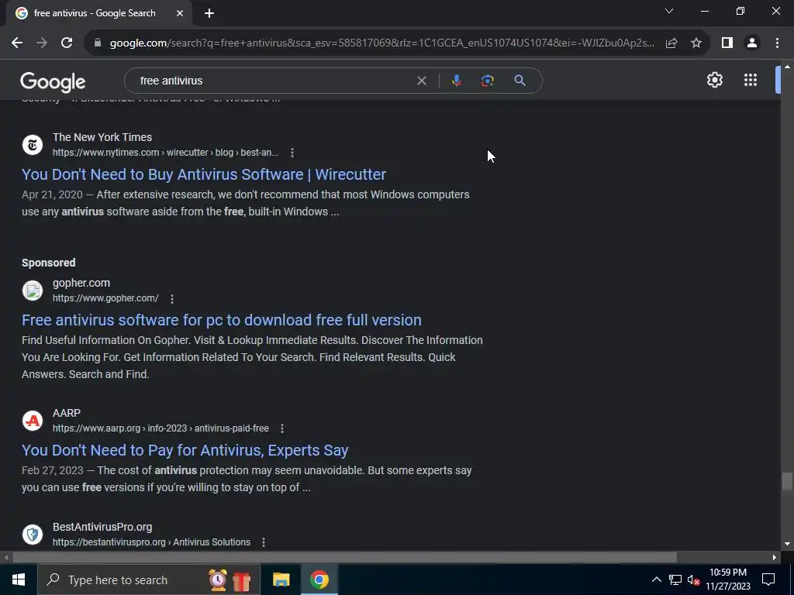
Task: Open You Don't Need to Pay for Antivirus link
Action: tap(185, 450)
